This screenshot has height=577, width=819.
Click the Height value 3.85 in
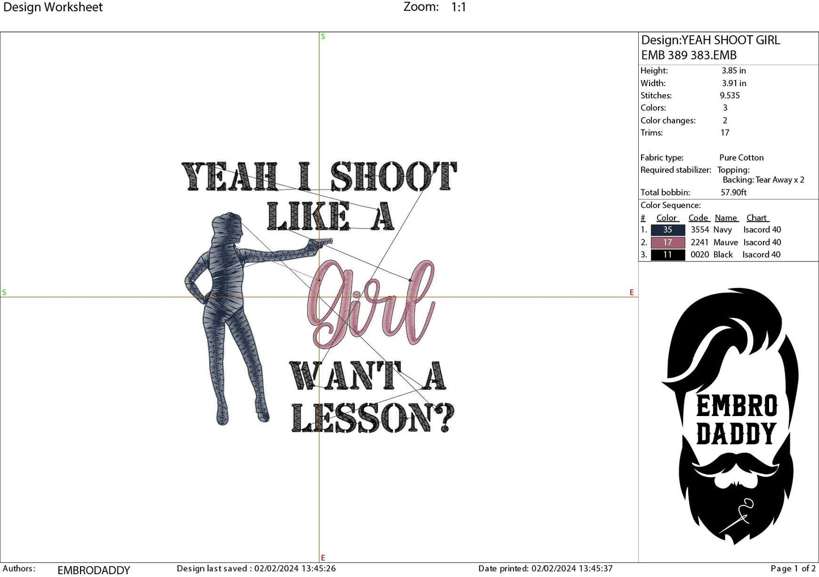tap(733, 71)
